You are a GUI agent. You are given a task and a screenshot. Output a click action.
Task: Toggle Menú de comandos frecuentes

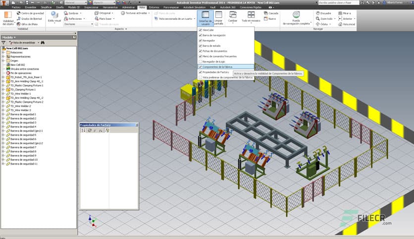pos(201,56)
